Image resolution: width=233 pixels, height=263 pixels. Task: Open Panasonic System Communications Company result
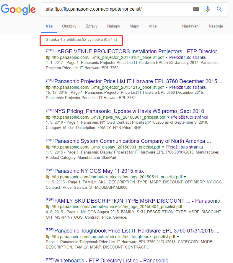(133, 141)
